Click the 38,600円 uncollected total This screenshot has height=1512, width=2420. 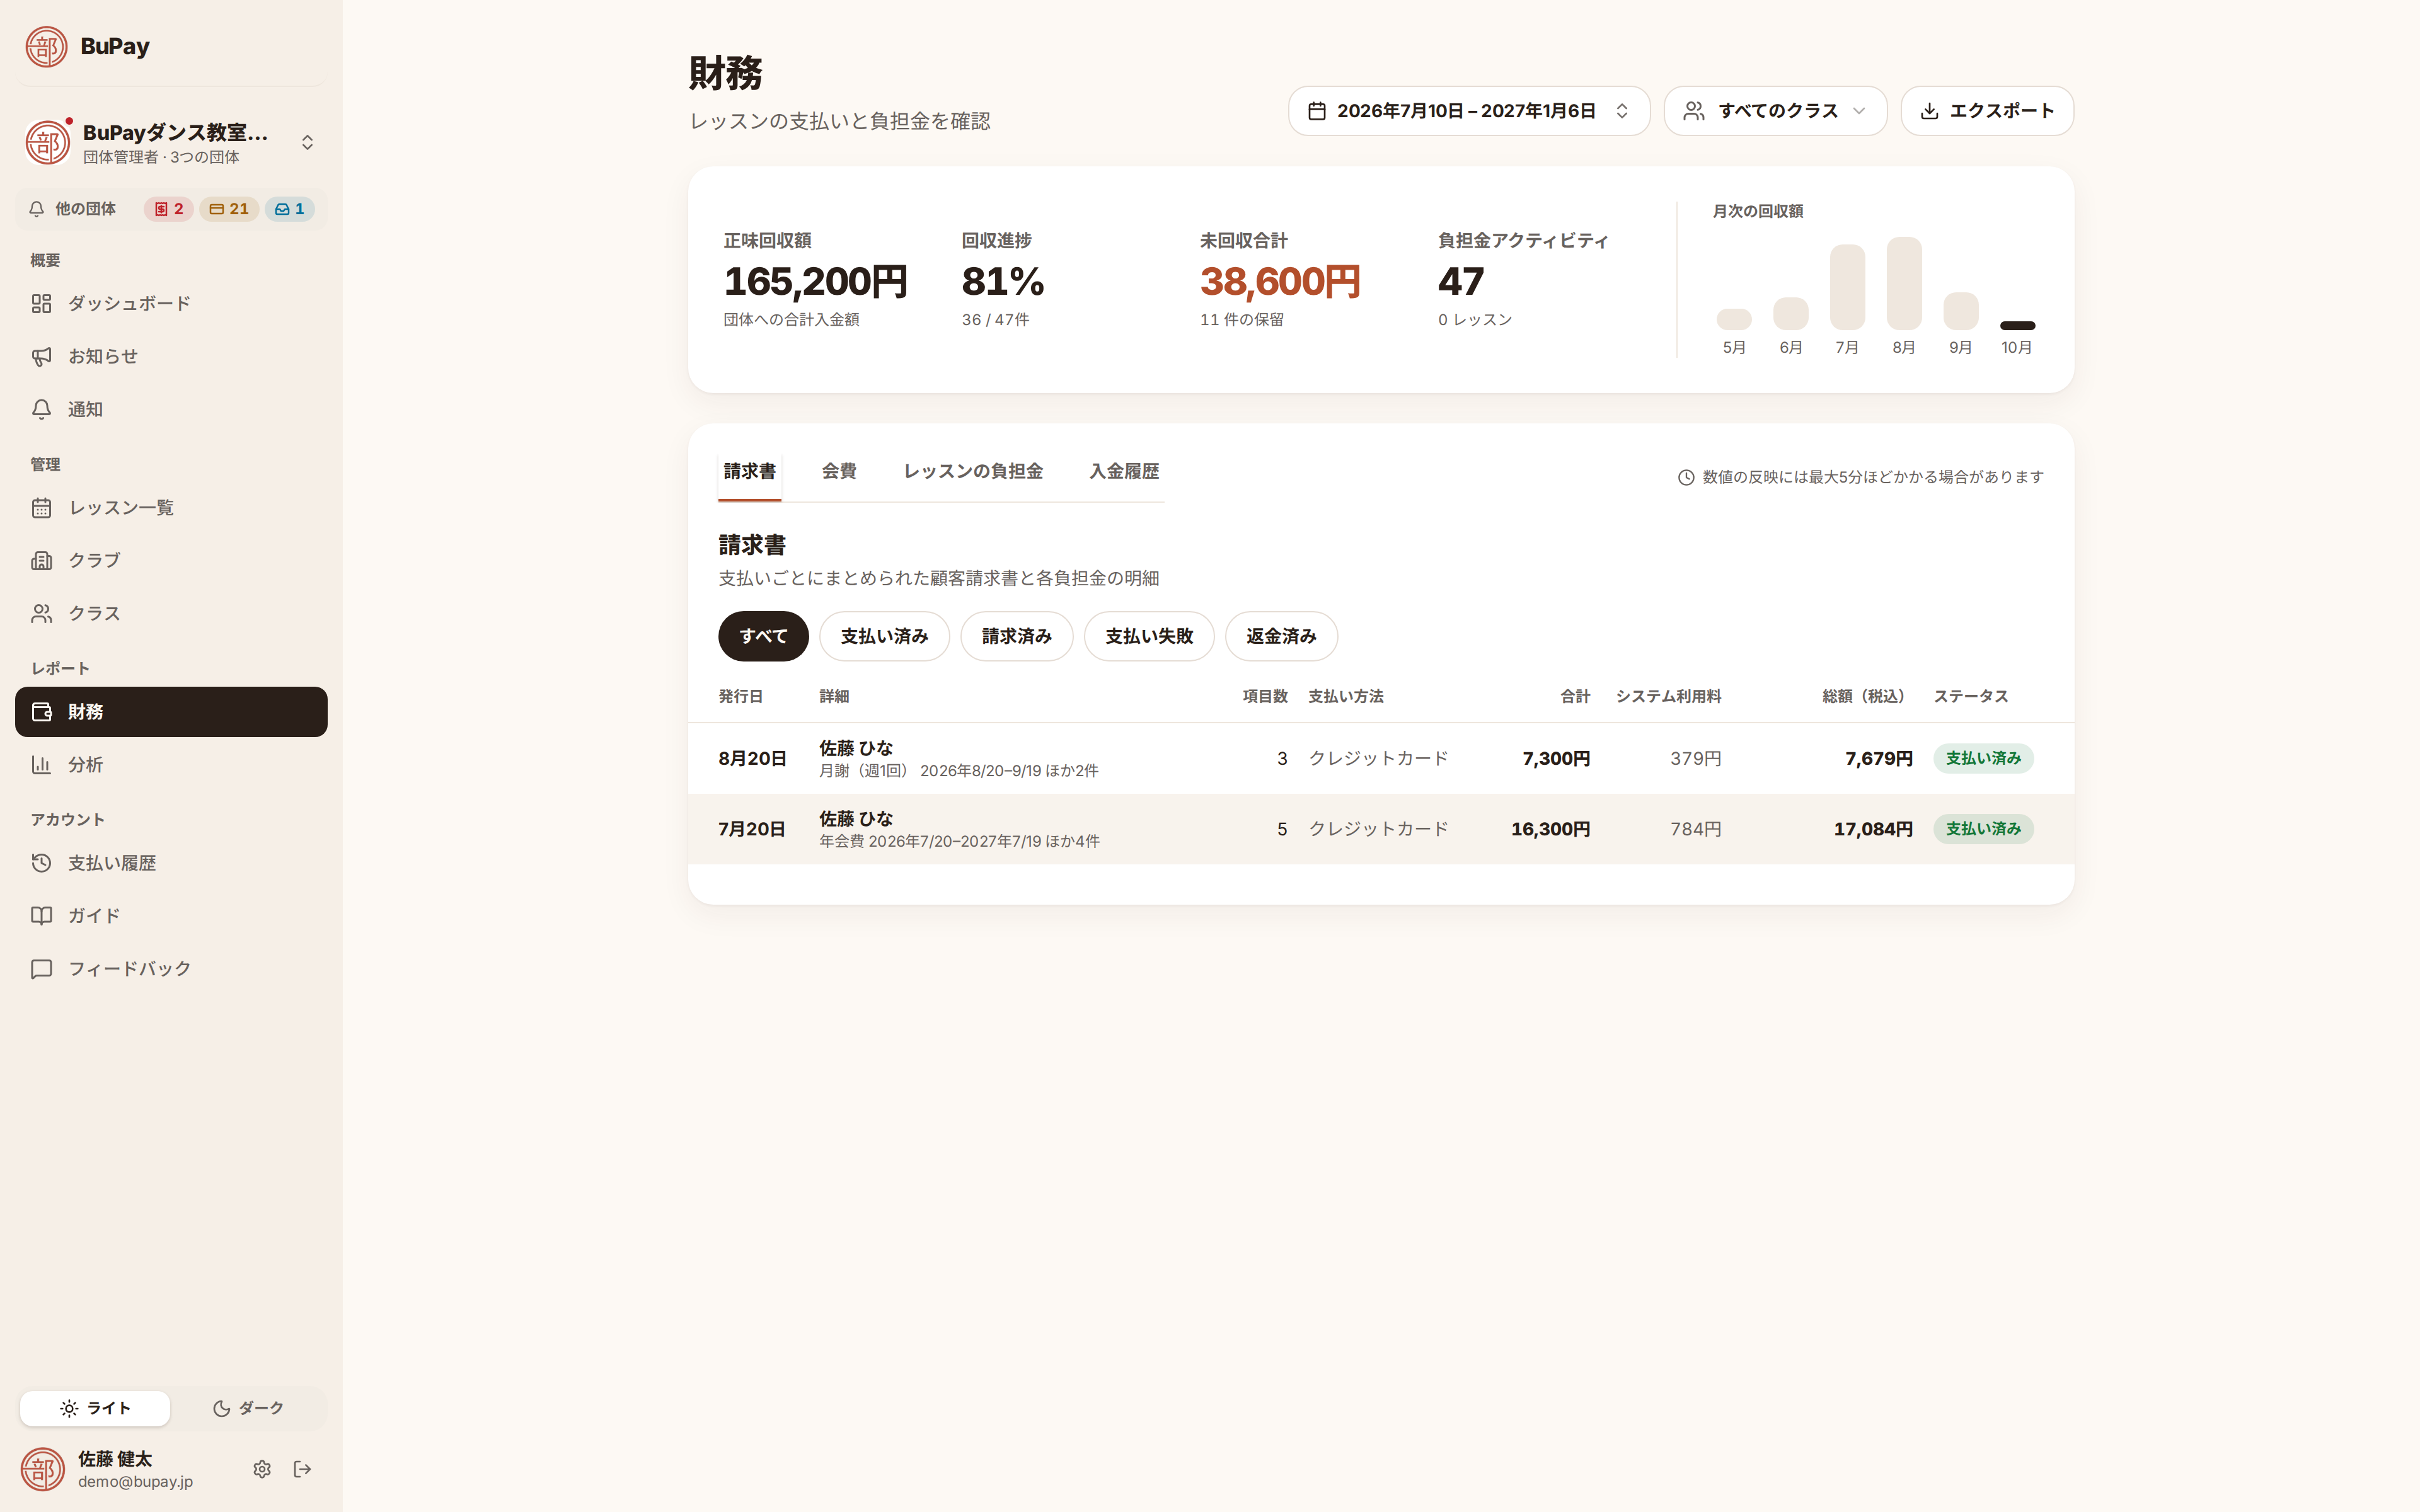click(x=1280, y=282)
